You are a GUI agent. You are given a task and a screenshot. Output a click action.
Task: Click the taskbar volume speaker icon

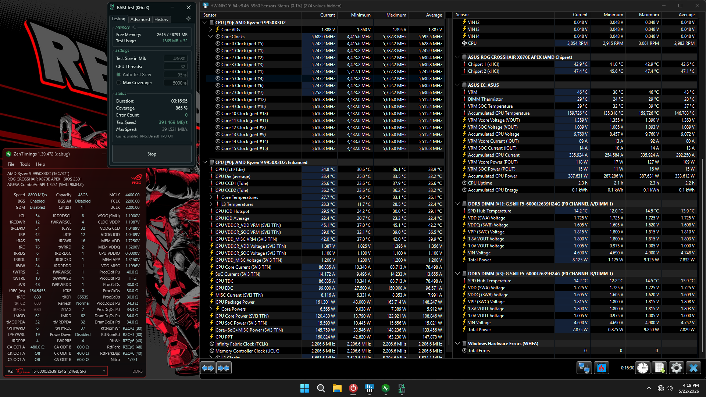669,388
